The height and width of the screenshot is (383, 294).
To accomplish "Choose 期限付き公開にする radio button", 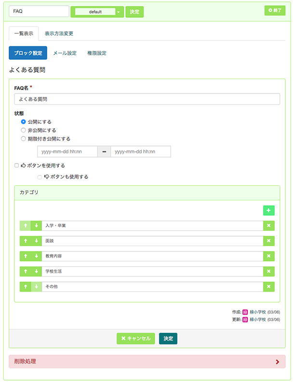I will [x=23, y=139].
